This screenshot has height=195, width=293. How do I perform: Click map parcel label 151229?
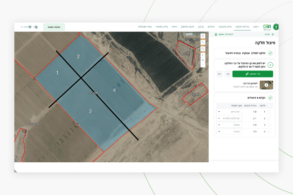click(186, 54)
